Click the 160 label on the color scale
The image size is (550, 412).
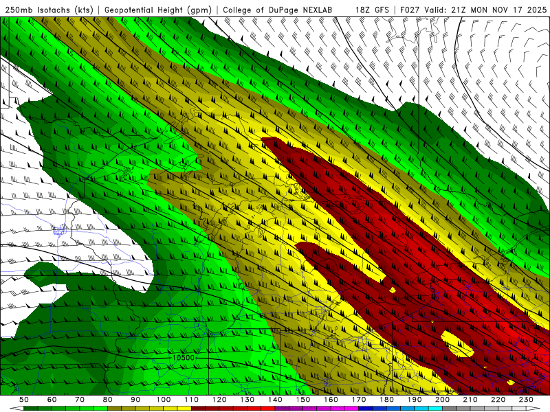point(331,400)
